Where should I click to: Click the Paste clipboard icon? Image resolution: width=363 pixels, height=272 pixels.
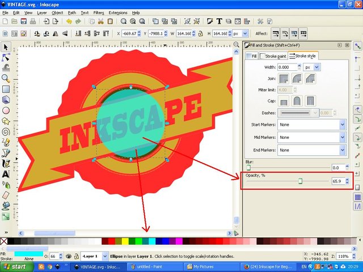tap(110, 22)
